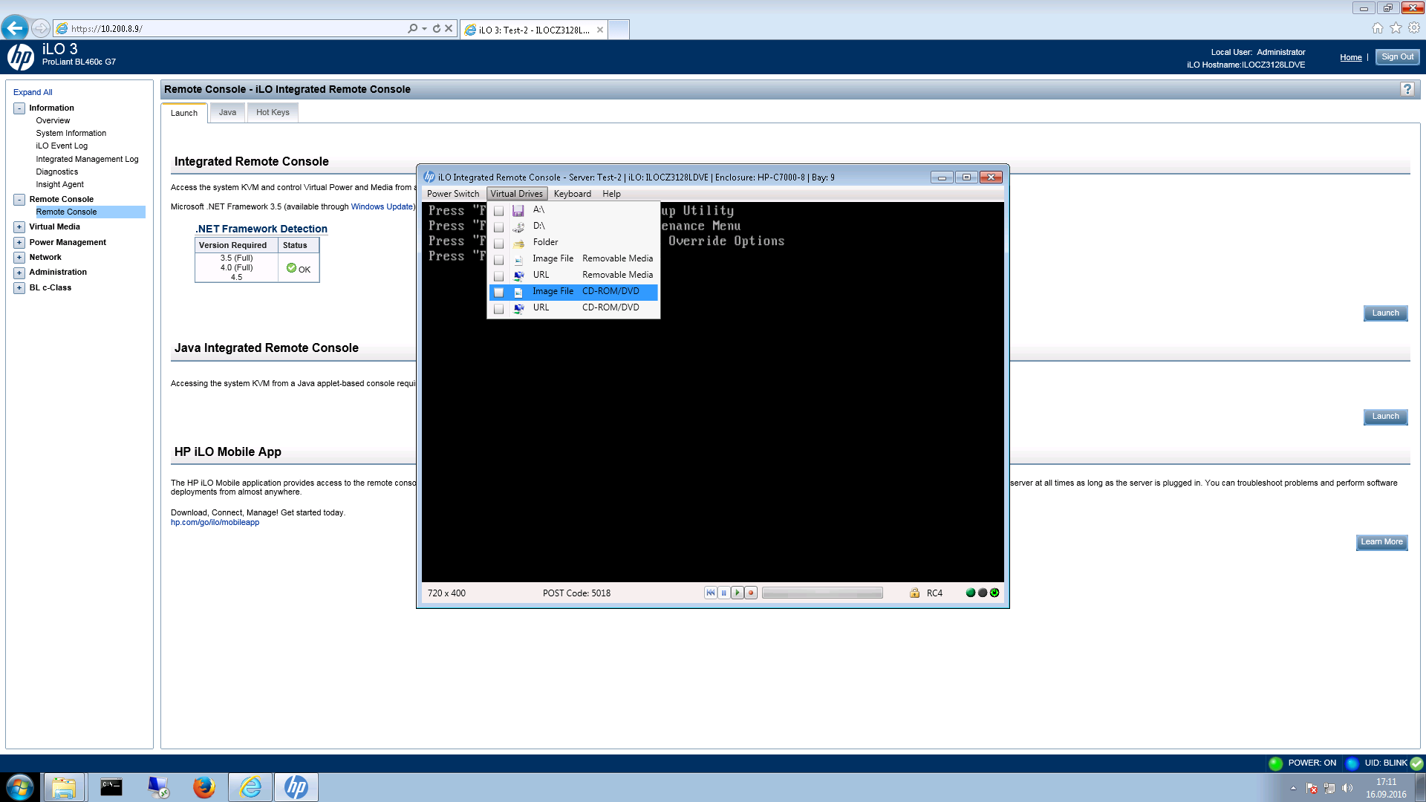Click Launch for Java Integrated Remote Console
The height and width of the screenshot is (802, 1426).
pyautogui.click(x=1385, y=417)
